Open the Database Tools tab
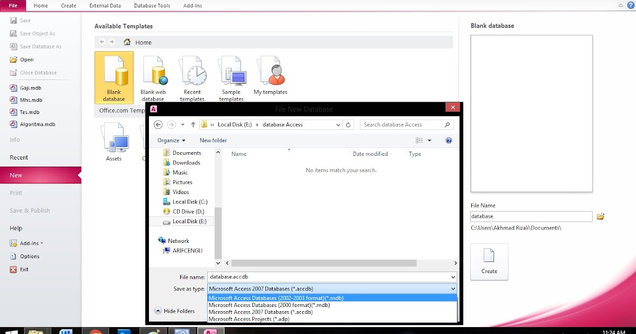The height and width of the screenshot is (334, 636). tap(152, 5)
